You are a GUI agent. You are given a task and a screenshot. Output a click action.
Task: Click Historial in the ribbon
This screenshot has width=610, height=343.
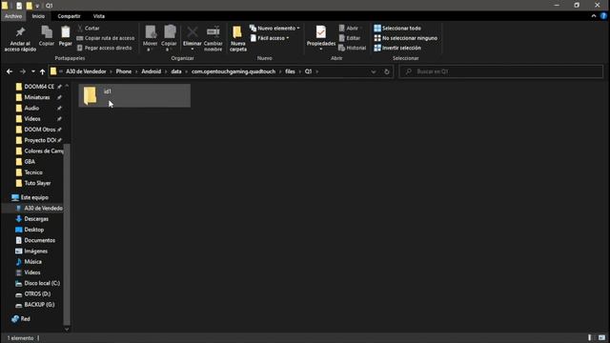click(353, 48)
